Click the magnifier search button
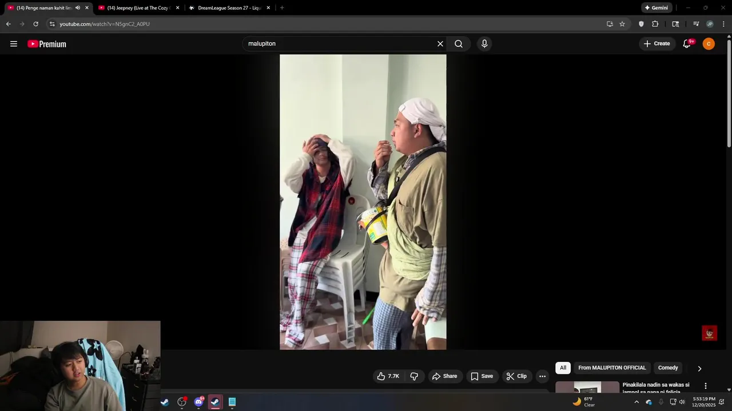The image size is (732, 411). click(459, 44)
